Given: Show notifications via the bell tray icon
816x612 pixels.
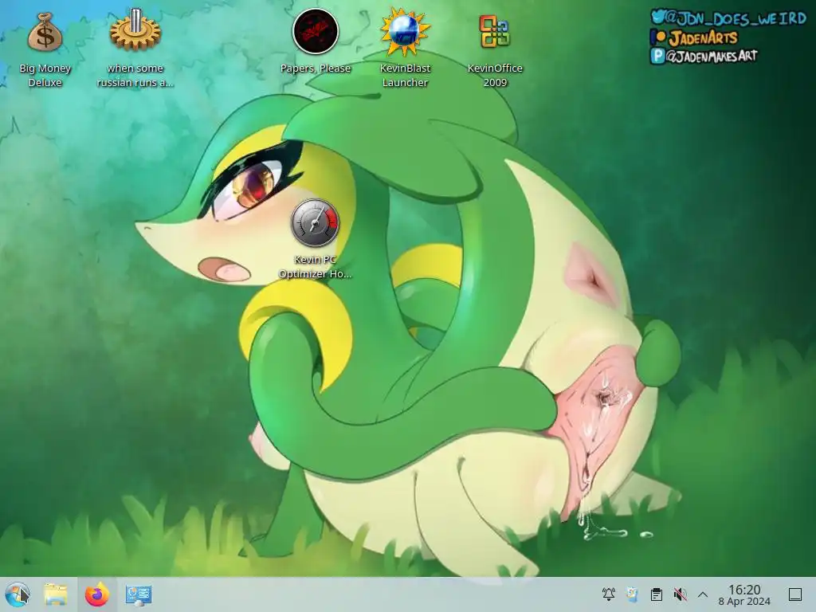Looking at the screenshot, I should pos(608,594).
